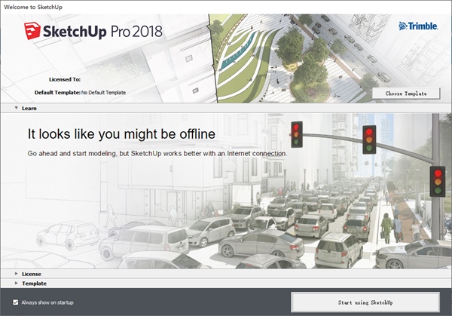This screenshot has height=316, width=452.
Task: Click the 'Always show on startup' label
Action: coord(47,302)
